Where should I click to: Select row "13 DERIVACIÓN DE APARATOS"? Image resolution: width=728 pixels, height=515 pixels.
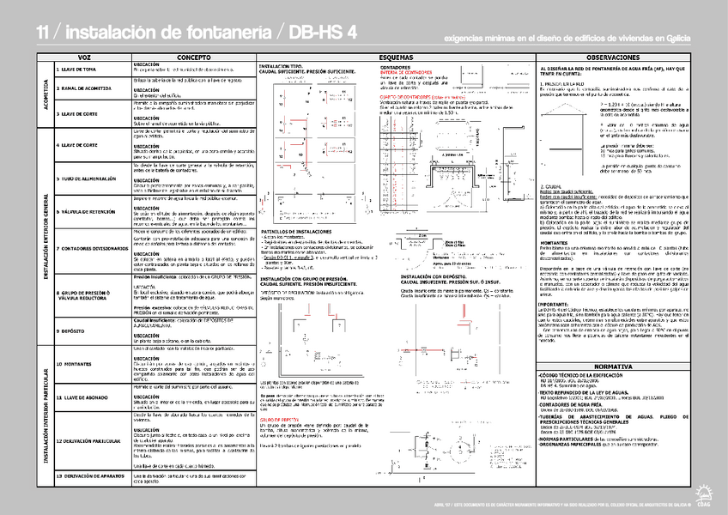[155, 478]
